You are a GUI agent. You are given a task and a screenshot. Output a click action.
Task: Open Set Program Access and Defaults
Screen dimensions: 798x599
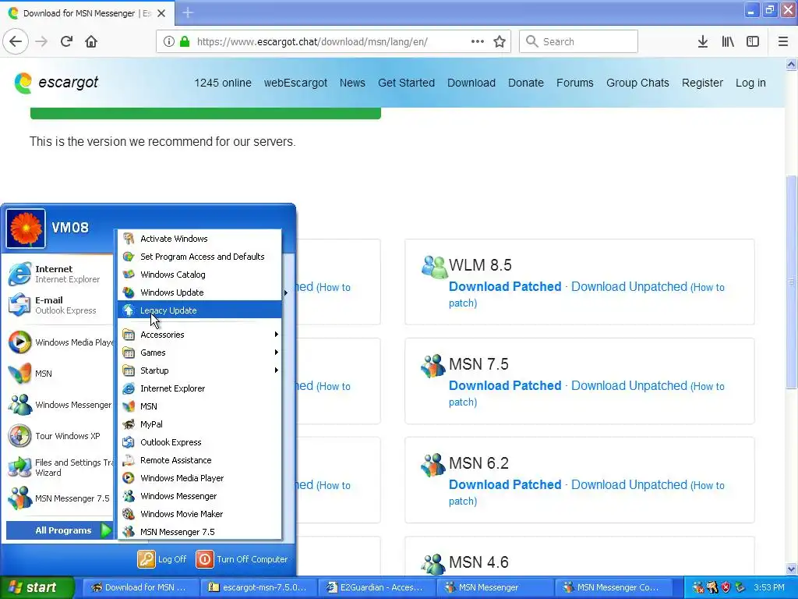(x=199, y=256)
